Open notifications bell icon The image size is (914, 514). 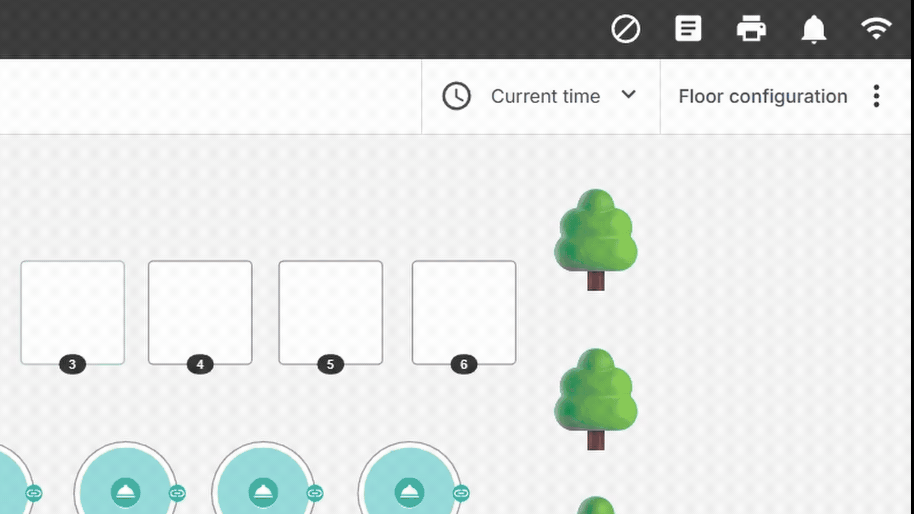814,29
